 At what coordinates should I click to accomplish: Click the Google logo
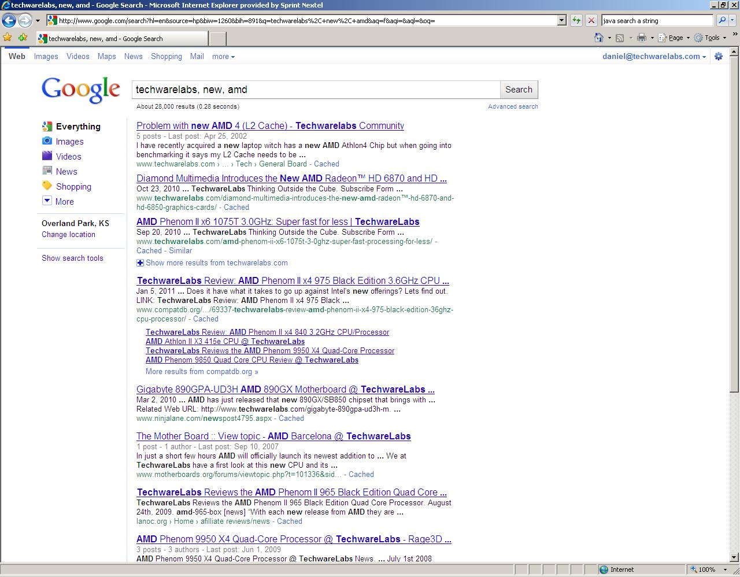coord(80,90)
